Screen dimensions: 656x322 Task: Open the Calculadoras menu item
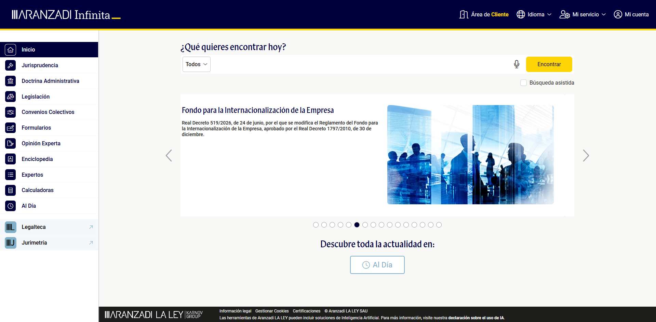[49, 190]
